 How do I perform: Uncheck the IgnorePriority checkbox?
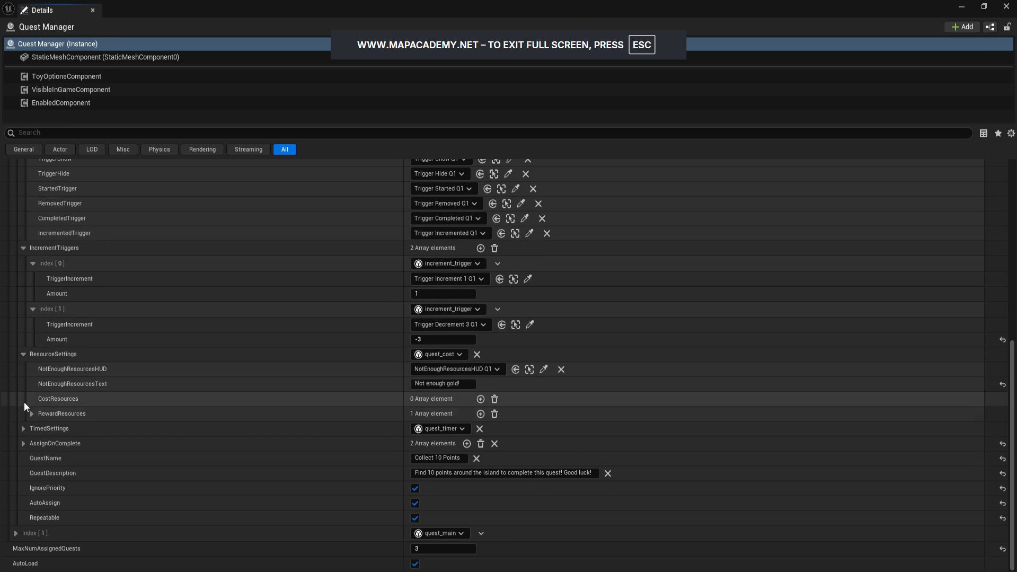pyautogui.click(x=415, y=488)
